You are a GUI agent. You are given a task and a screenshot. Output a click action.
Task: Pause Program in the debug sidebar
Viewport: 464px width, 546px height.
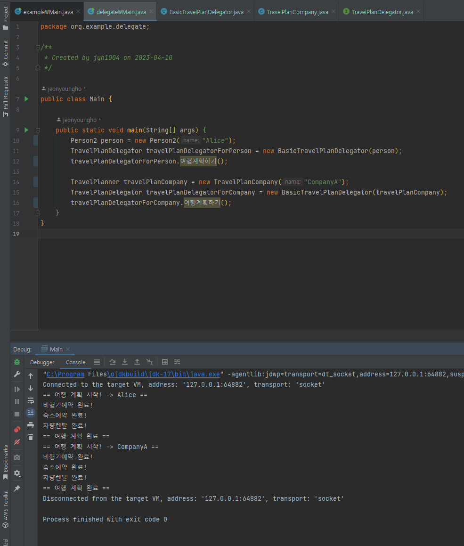16,402
